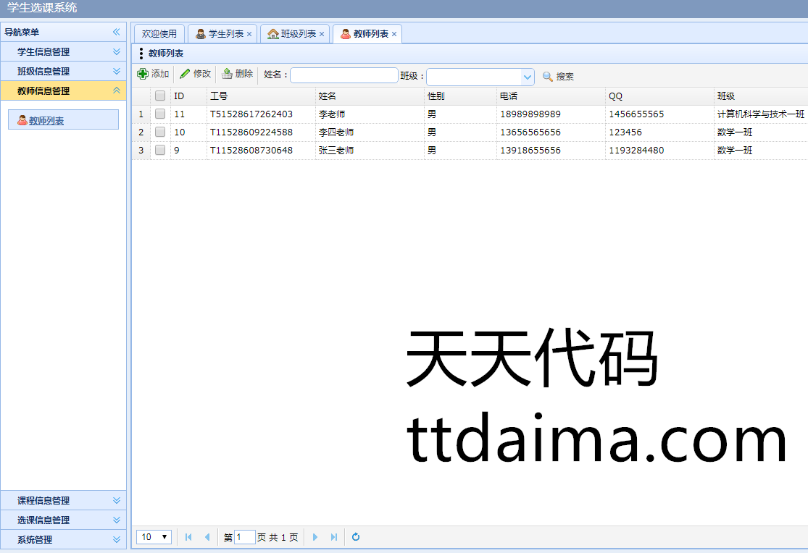Viewport: 808px width, 553px height.
Task: Refresh the teacher list with reload icon
Action: (356, 537)
